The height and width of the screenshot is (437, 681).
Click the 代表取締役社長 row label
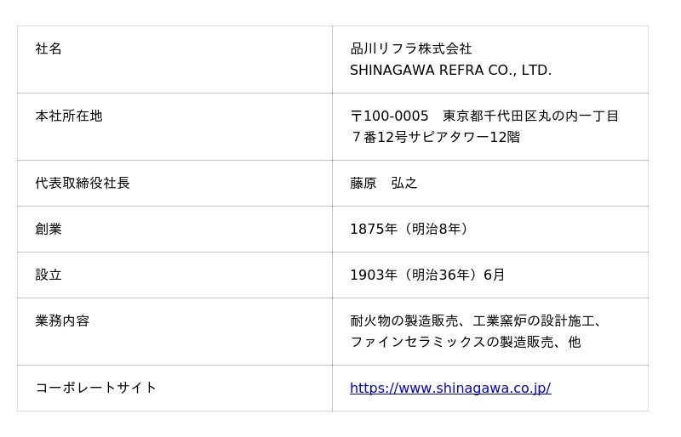(82, 184)
